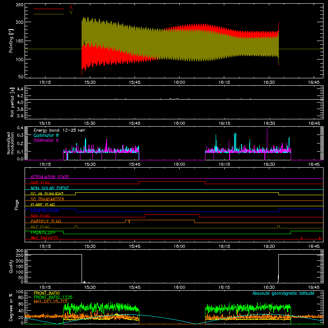Viewport: 328px width, 328px height.
Task: Select the magenta Collimator 9 legend entry
Action: coord(46,140)
